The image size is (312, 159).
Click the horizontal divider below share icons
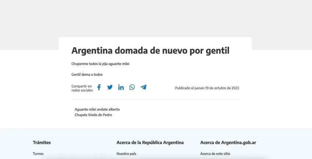pyautogui.click(x=155, y=100)
